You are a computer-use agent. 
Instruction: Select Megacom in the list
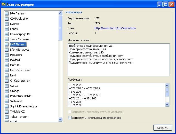point(16,55)
